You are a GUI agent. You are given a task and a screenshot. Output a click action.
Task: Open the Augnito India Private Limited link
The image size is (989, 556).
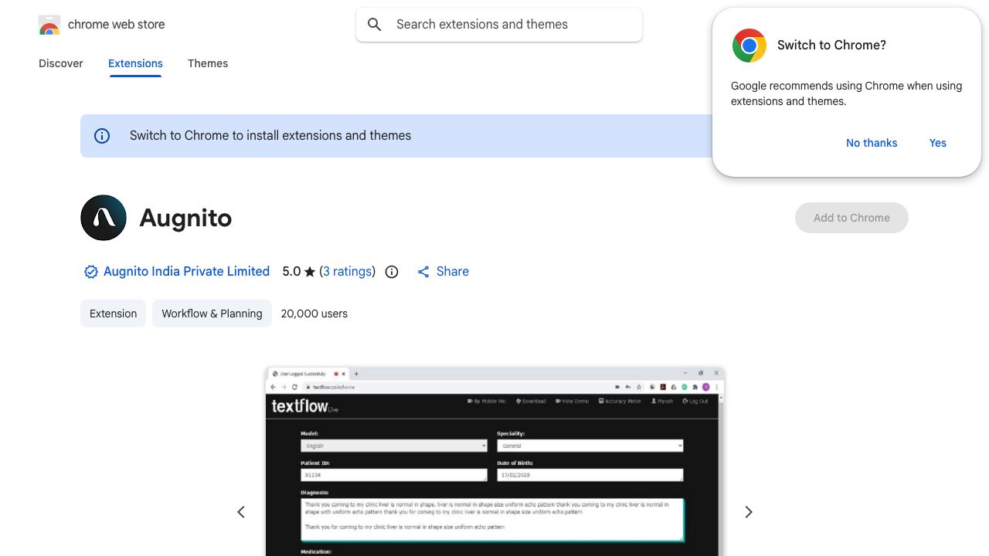pos(187,272)
